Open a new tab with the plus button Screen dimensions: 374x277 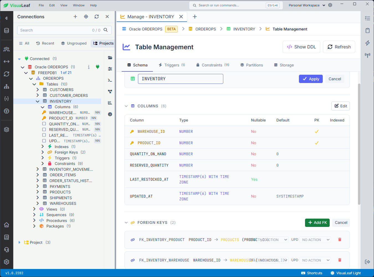pyautogui.click(x=195, y=17)
